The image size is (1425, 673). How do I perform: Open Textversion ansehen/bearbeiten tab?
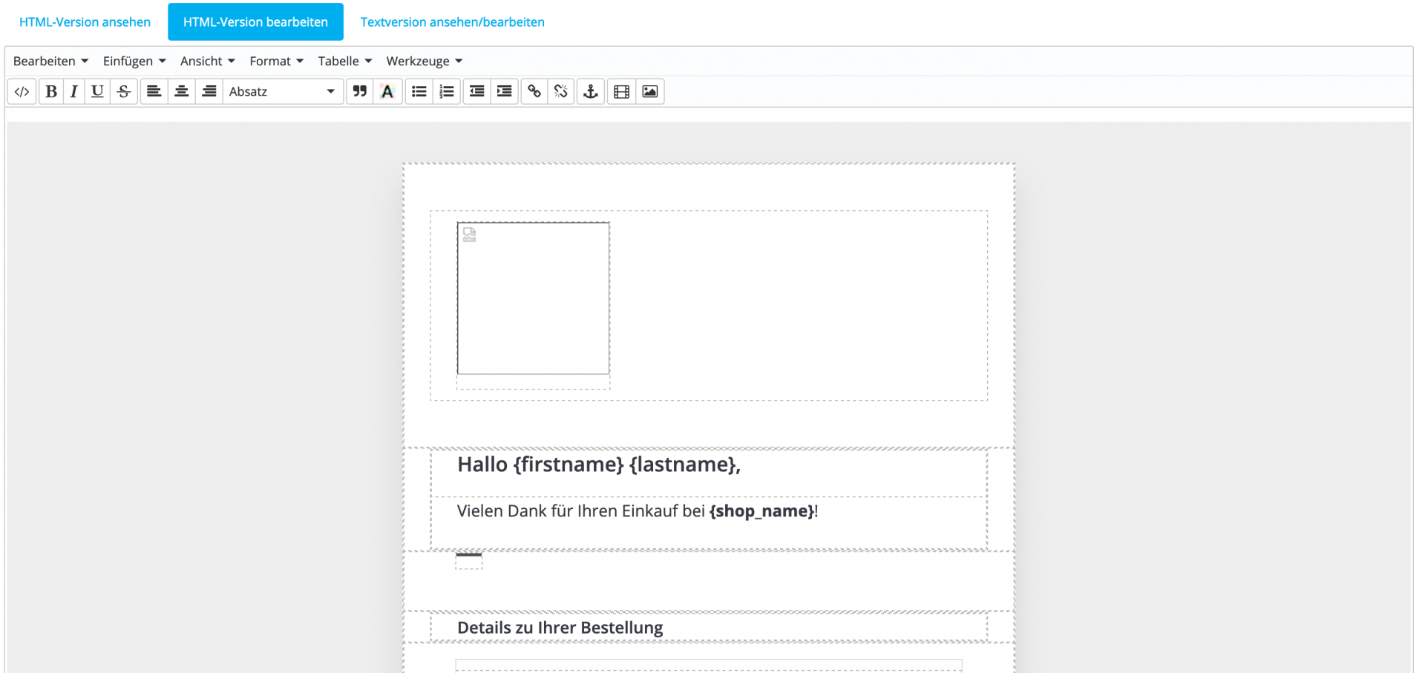tap(453, 22)
